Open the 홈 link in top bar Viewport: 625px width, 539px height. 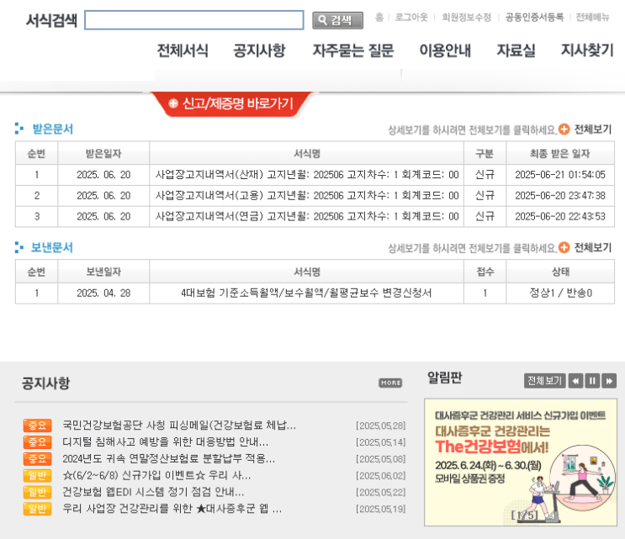[x=379, y=17]
